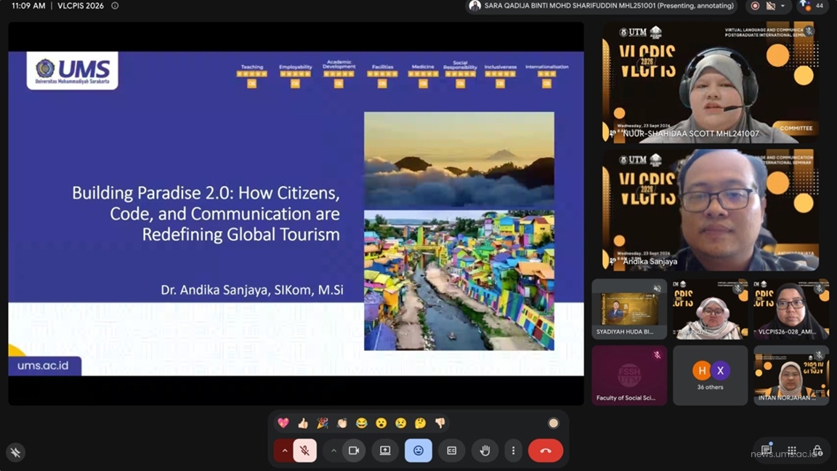Send the crying face reaction
The height and width of the screenshot is (471, 837).
pos(400,423)
